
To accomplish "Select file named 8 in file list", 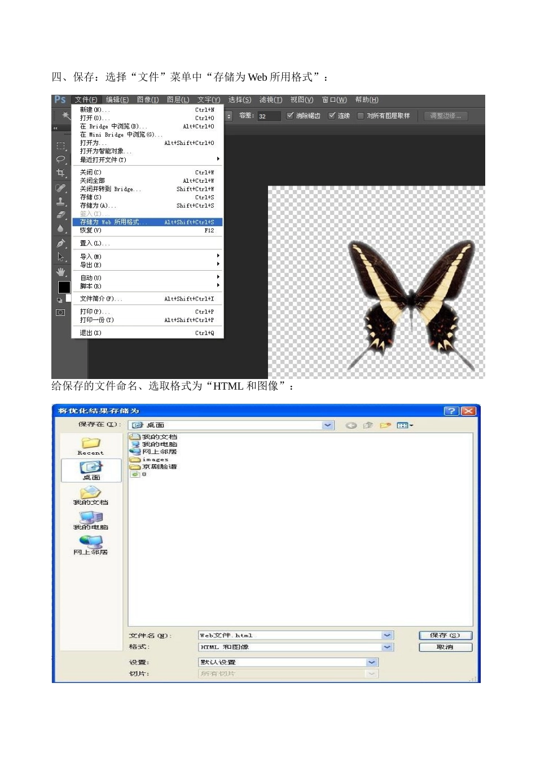I will coord(139,474).
